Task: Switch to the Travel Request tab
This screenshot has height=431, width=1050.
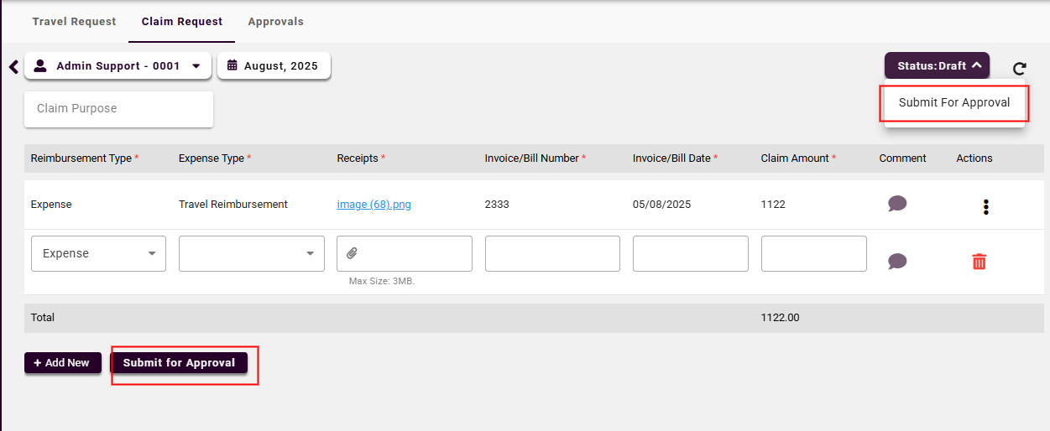Action: [74, 21]
